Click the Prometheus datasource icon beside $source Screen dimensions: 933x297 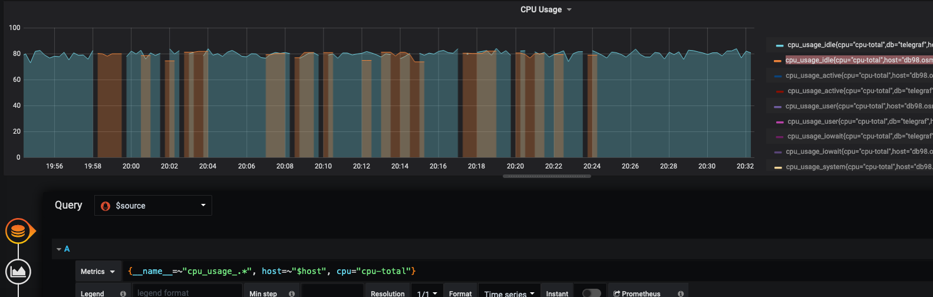coord(106,206)
